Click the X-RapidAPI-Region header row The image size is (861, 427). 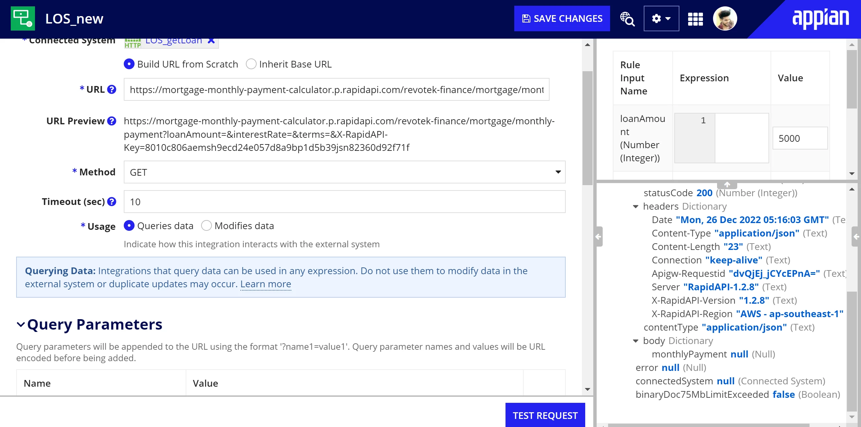click(x=748, y=314)
